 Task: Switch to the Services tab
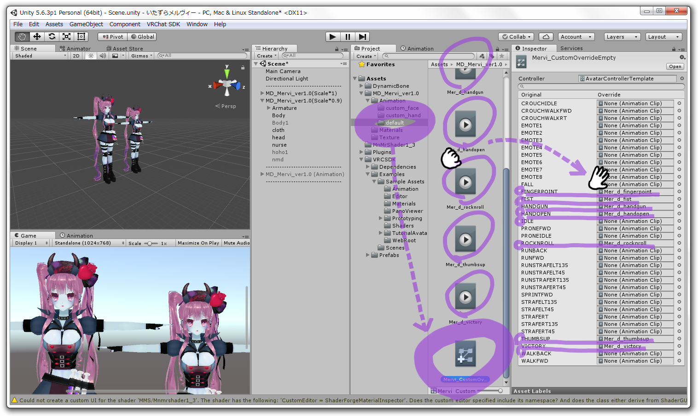571,48
